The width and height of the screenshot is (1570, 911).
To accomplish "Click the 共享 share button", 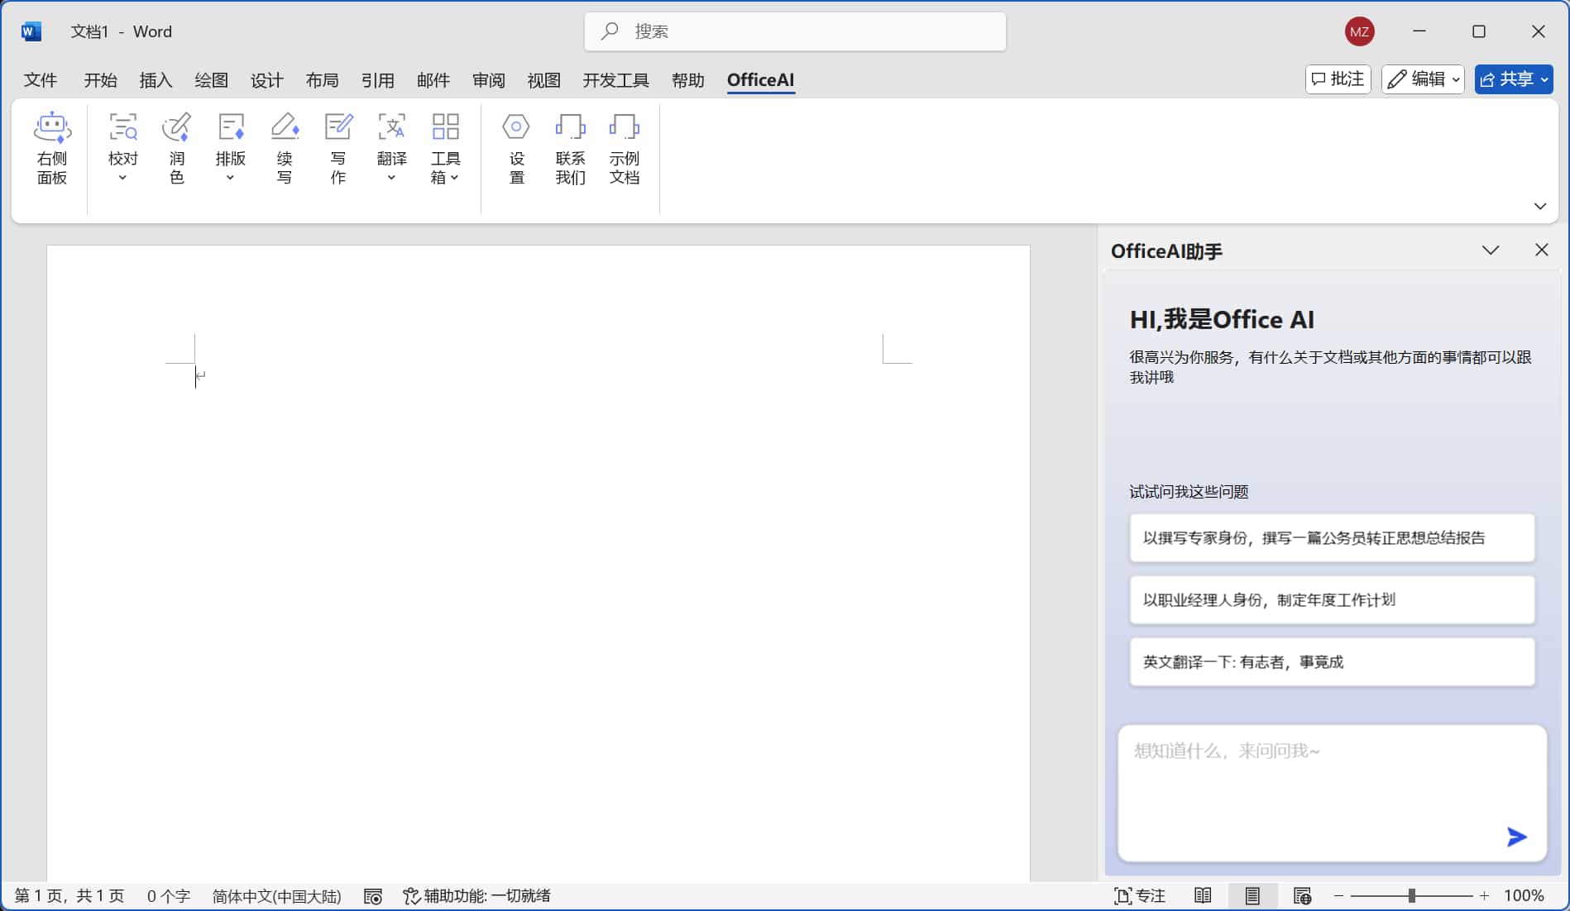I will [x=1512, y=79].
